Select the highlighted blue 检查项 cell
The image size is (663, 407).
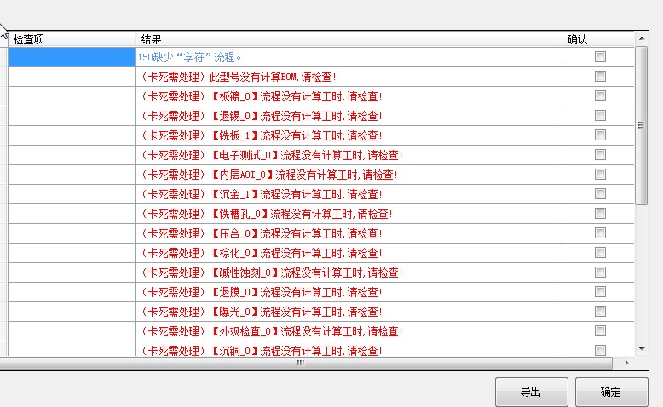click(x=72, y=57)
